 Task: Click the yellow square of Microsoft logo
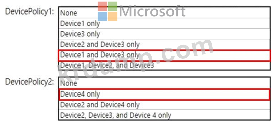click(112, 16)
